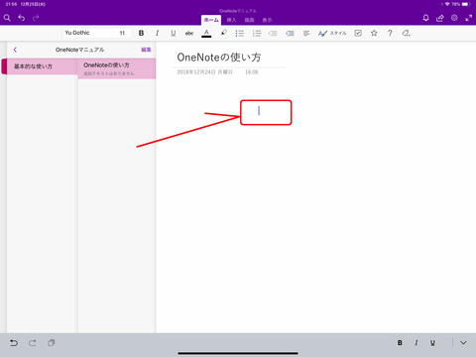Viewport: 476px width, 357px height.
Task: Open paragraph alignment options
Action: pyautogui.click(x=306, y=33)
